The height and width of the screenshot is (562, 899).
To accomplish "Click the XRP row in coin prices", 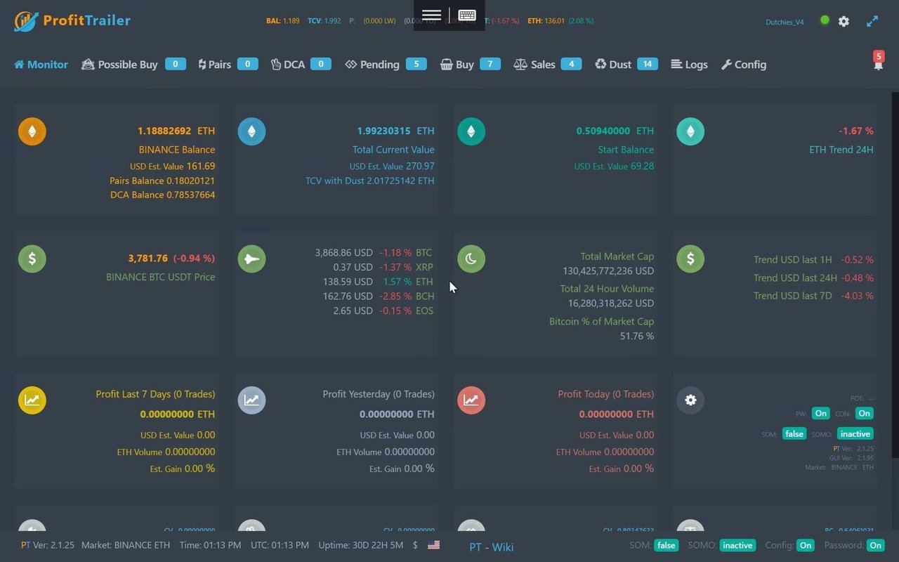I will (383, 267).
